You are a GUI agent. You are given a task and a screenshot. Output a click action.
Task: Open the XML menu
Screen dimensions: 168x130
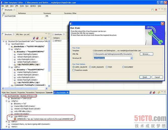(x=17, y=6)
